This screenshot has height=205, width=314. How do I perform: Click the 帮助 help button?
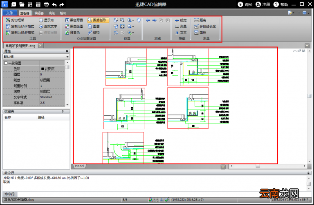point(281,4)
